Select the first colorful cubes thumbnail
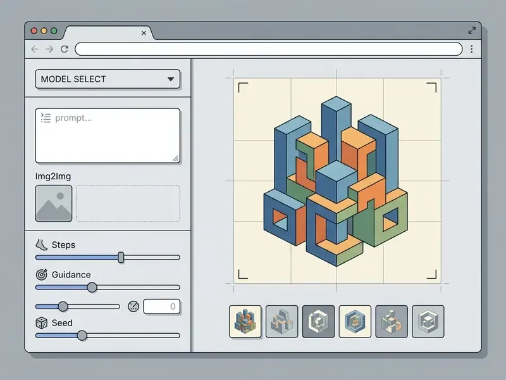 pyautogui.click(x=245, y=322)
